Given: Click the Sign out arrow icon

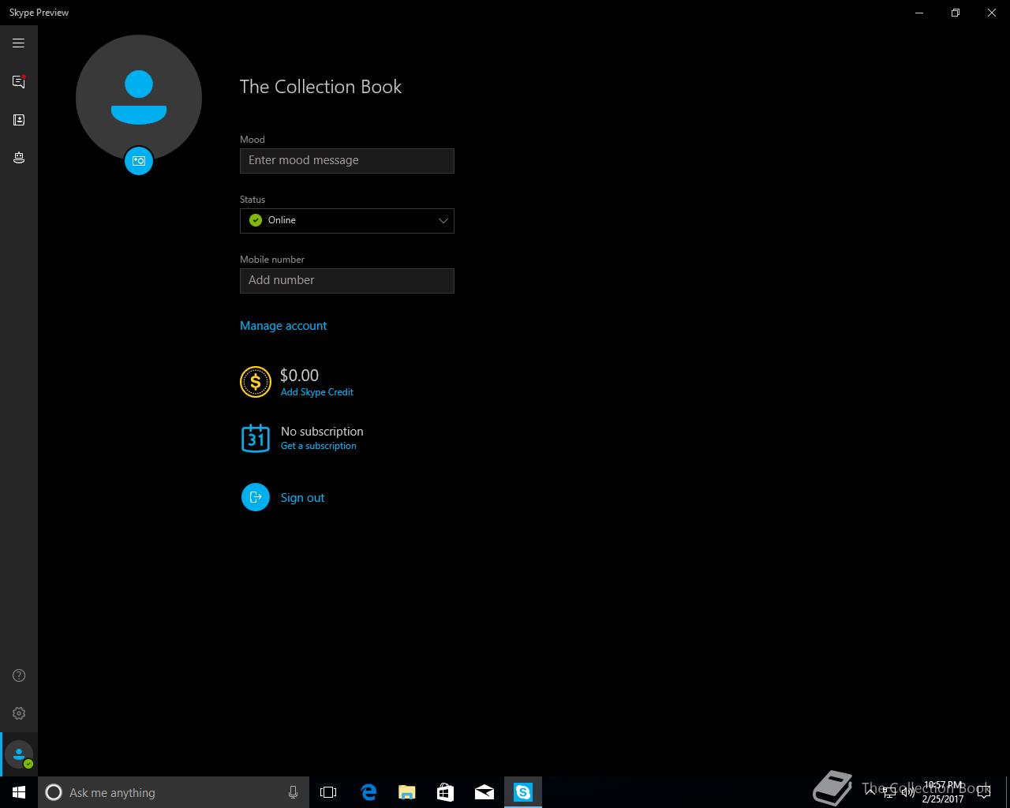Looking at the screenshot, I should coord(256,497).
